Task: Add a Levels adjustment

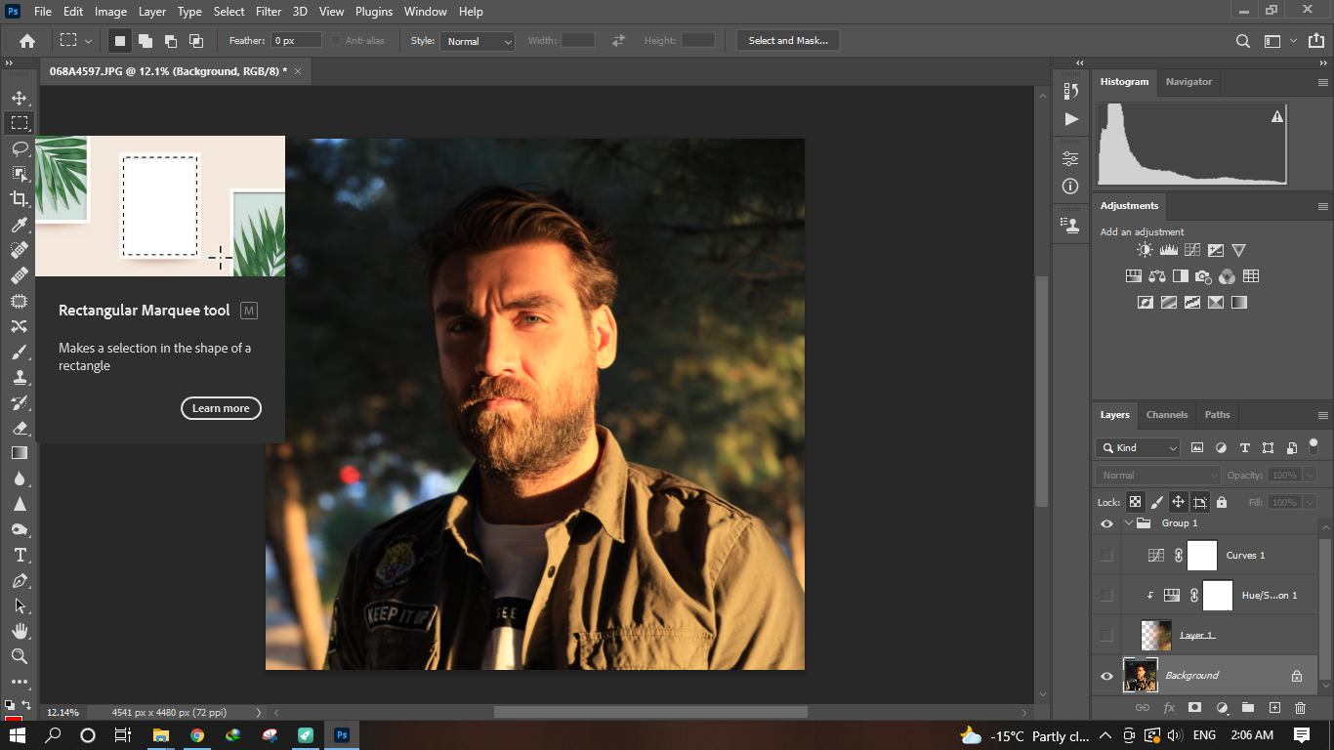Action: click(x=1168, y=250)
